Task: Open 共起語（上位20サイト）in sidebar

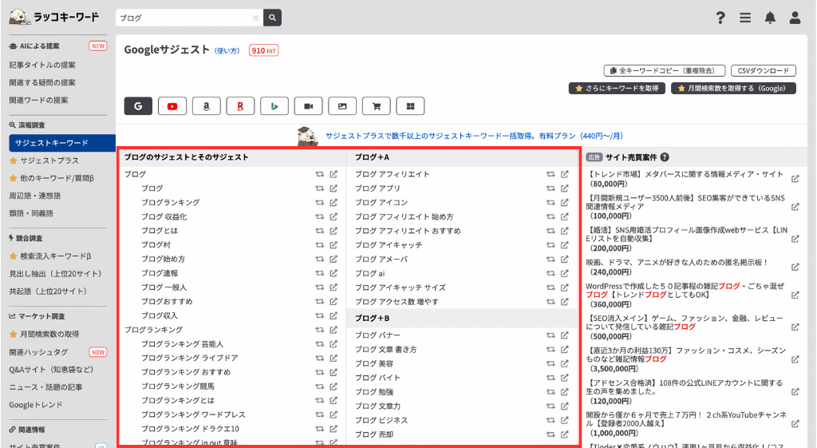Action: tap(48, 291)
